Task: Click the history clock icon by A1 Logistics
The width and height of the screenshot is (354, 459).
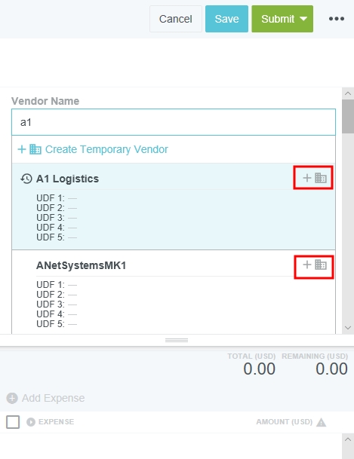Action: [26, 179]
